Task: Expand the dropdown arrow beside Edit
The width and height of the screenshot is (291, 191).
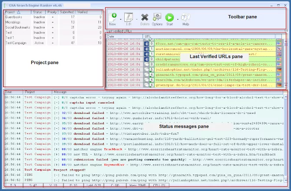Action: pos(137,19)
